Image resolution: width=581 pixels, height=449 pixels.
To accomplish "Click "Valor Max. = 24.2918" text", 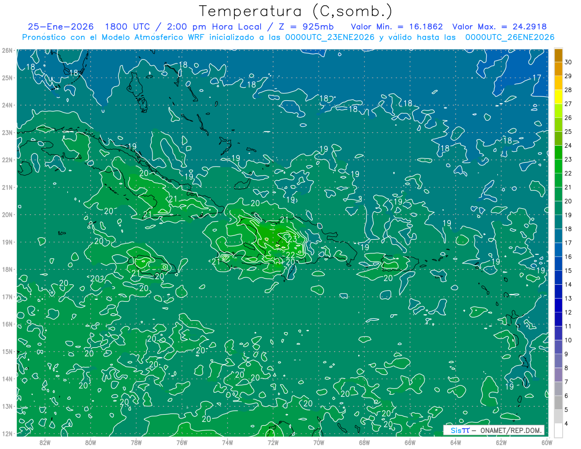I will coord(499,27).
